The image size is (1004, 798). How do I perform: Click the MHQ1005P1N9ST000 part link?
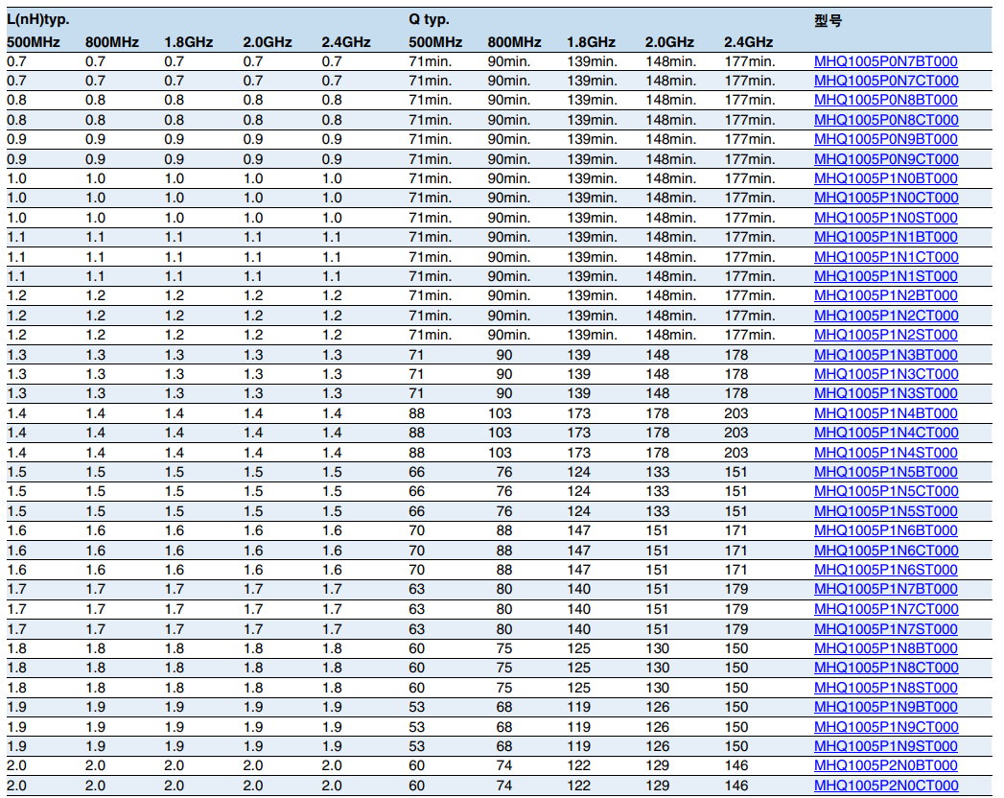coord(885,746)
